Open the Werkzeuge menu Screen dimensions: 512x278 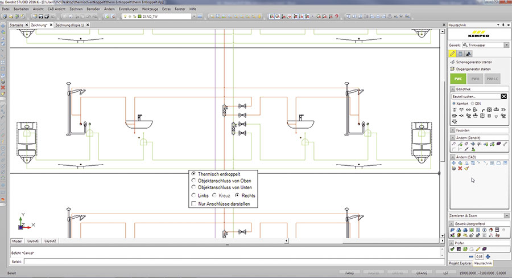150,9
